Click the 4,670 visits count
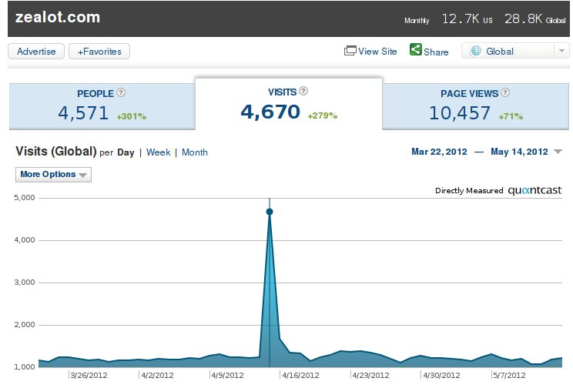Image resolution: width=573 pixels, height=388 pixels. (x=270, y=112)
